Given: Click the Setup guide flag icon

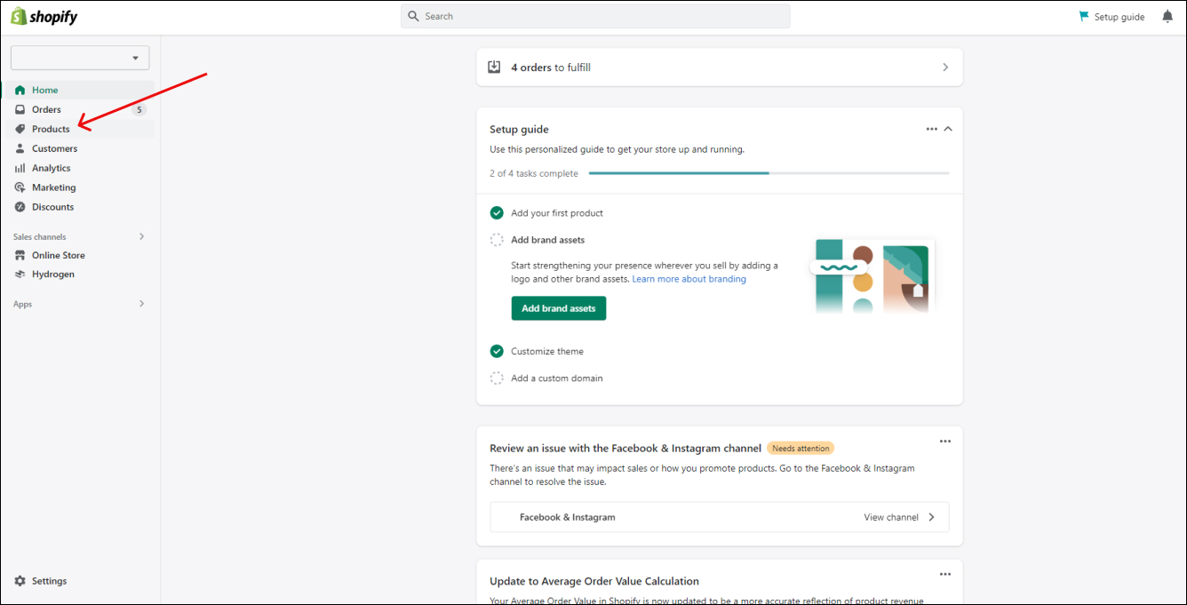Looking at the screenshot, I should click(1083, 16).
